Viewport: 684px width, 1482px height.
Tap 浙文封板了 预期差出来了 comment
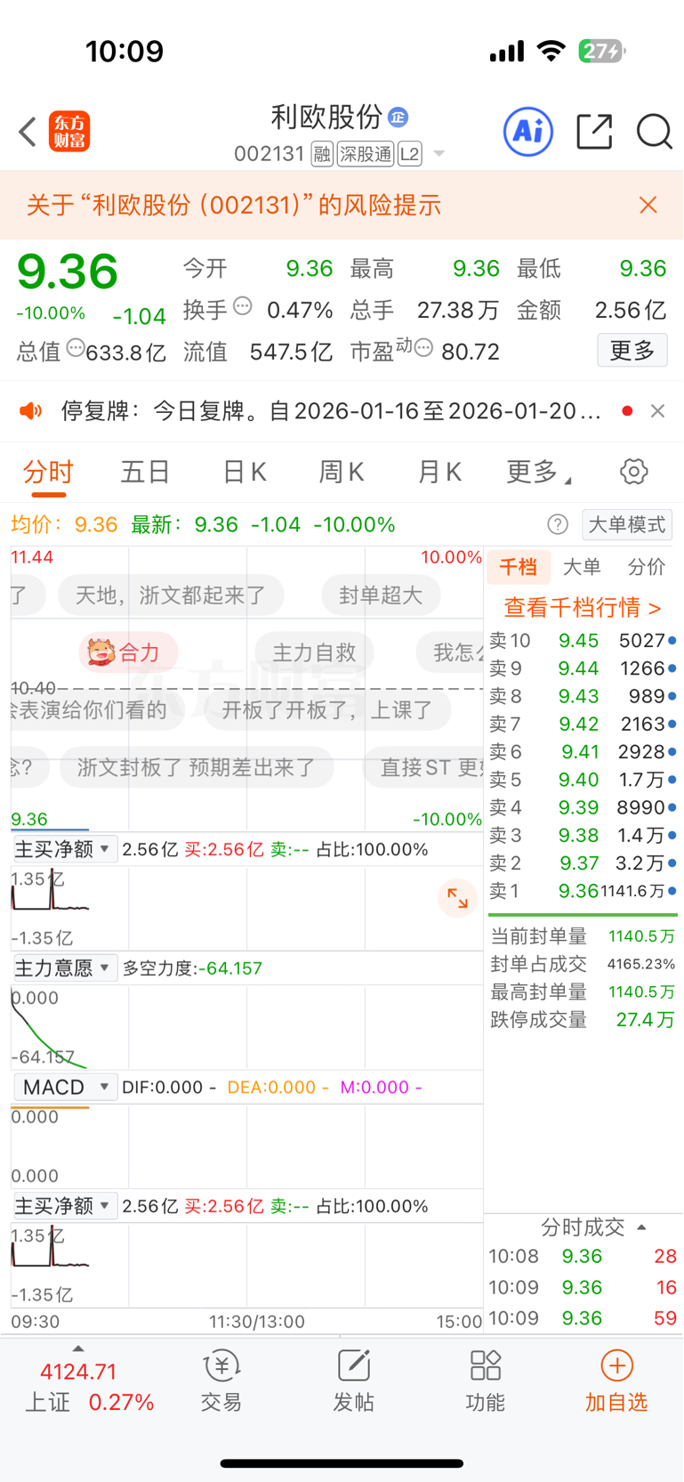click(197, 767)
